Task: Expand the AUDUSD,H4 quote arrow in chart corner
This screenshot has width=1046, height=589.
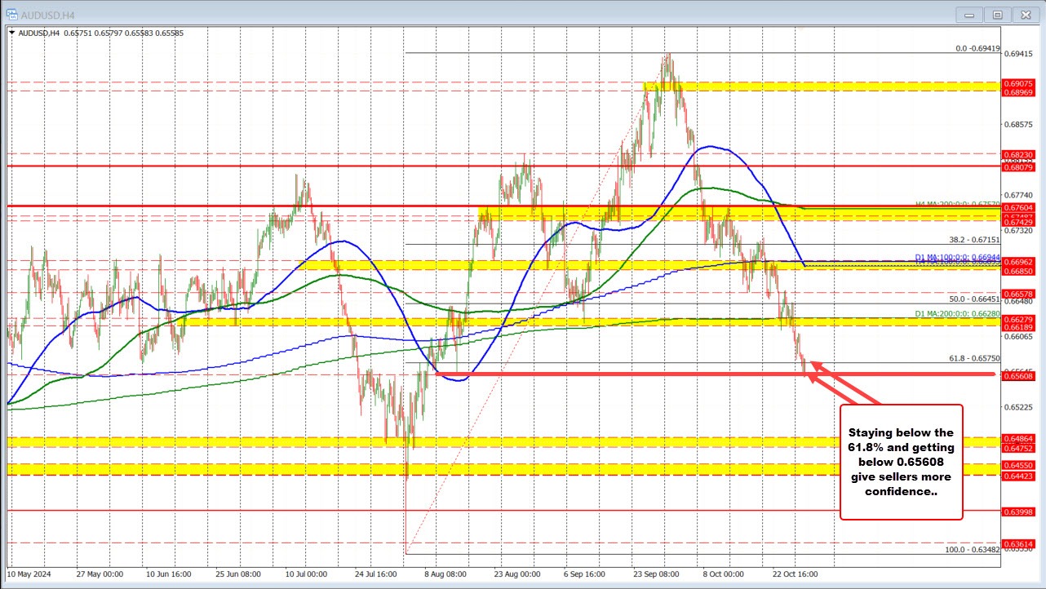Action: click(13, 33)
